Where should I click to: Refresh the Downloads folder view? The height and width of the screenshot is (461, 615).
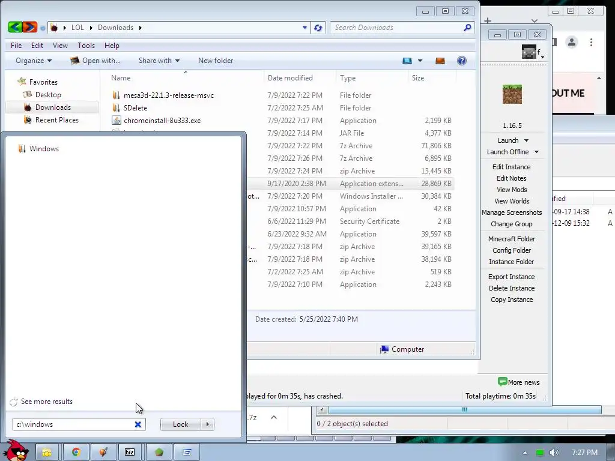point(318,28)
